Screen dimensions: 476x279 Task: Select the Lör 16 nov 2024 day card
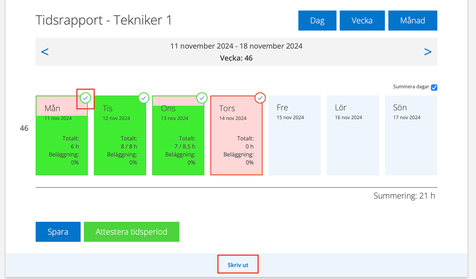pos(353,136)
